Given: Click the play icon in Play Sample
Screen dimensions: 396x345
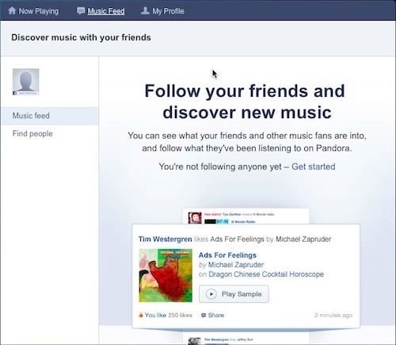Looking at the screenshot, I should pyautogui.click(x=211, y=294).
